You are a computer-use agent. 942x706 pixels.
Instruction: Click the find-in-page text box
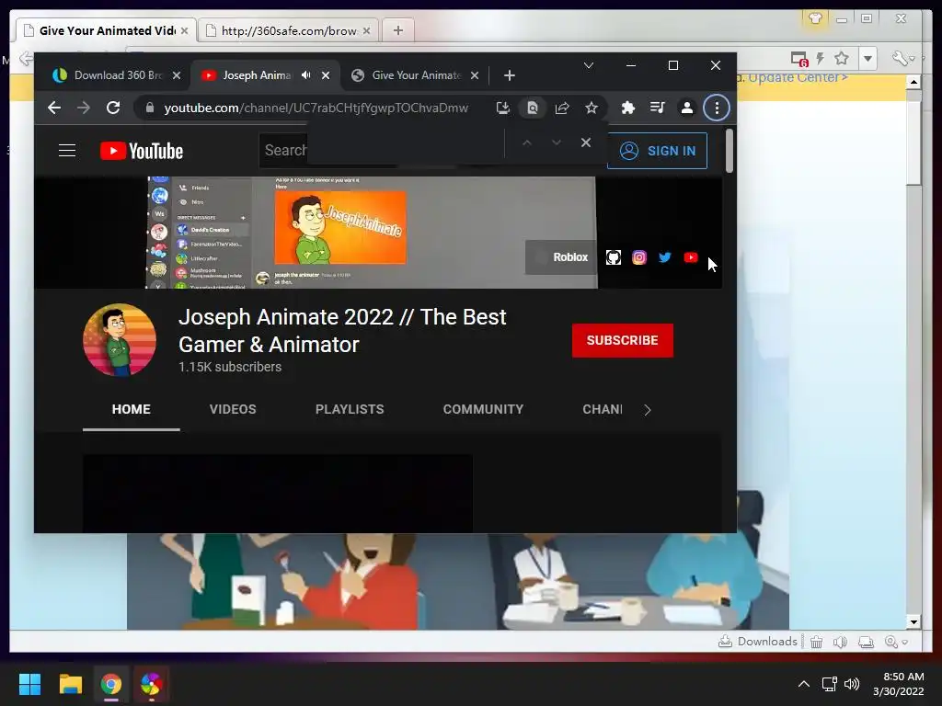coord(406,142)
